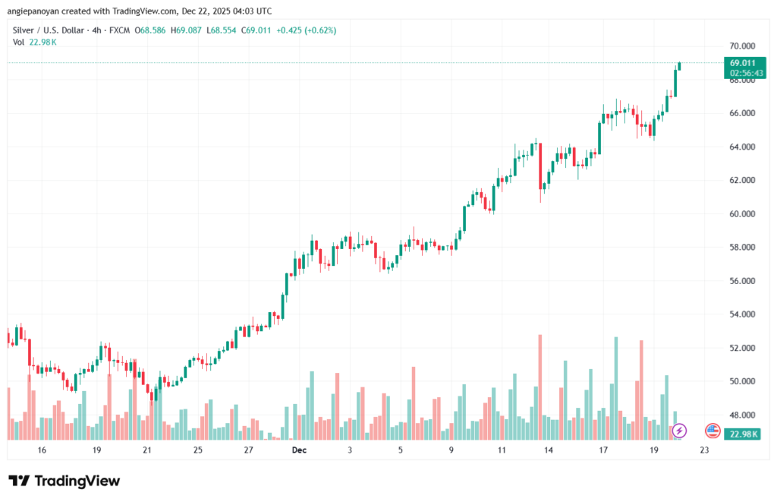
Task: Click the green 22.98K volume axis label
Action: pos(741,434)
